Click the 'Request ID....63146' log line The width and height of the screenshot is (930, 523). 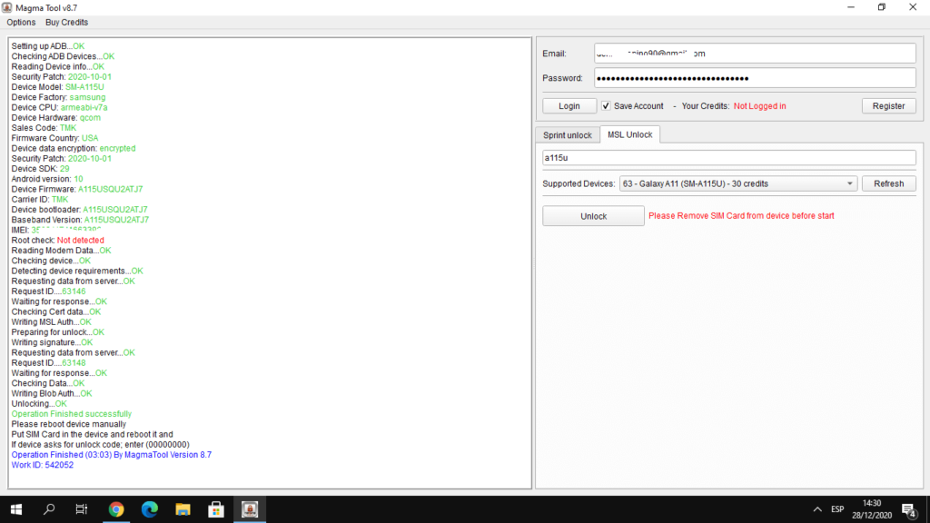coord(49,291)
